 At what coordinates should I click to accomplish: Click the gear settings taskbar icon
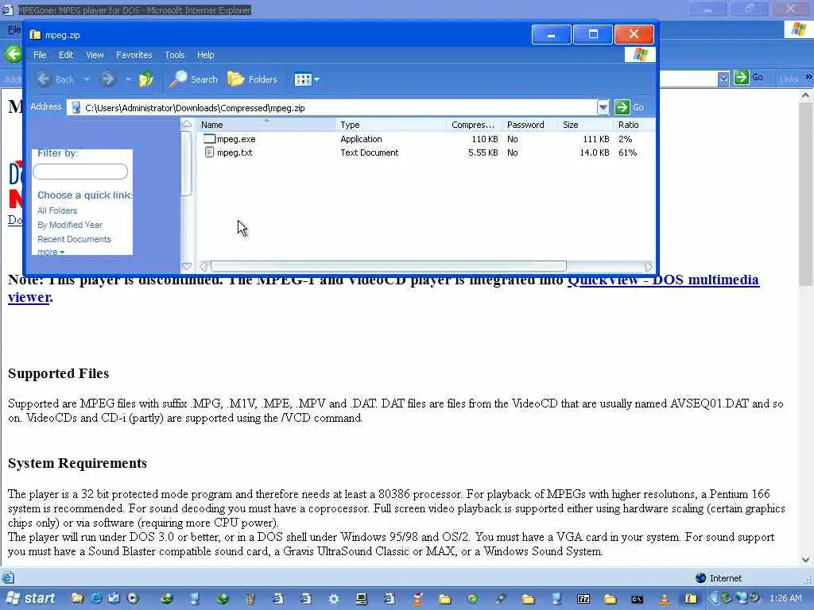pos(334,599)
